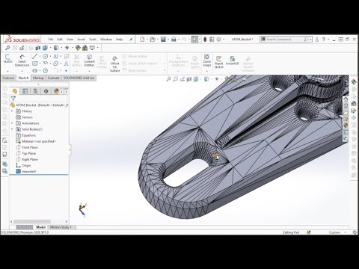This screenshot has width=359, height=269.
Task: Open the DisplayManager tab
Action: click(x=56, y=91)
